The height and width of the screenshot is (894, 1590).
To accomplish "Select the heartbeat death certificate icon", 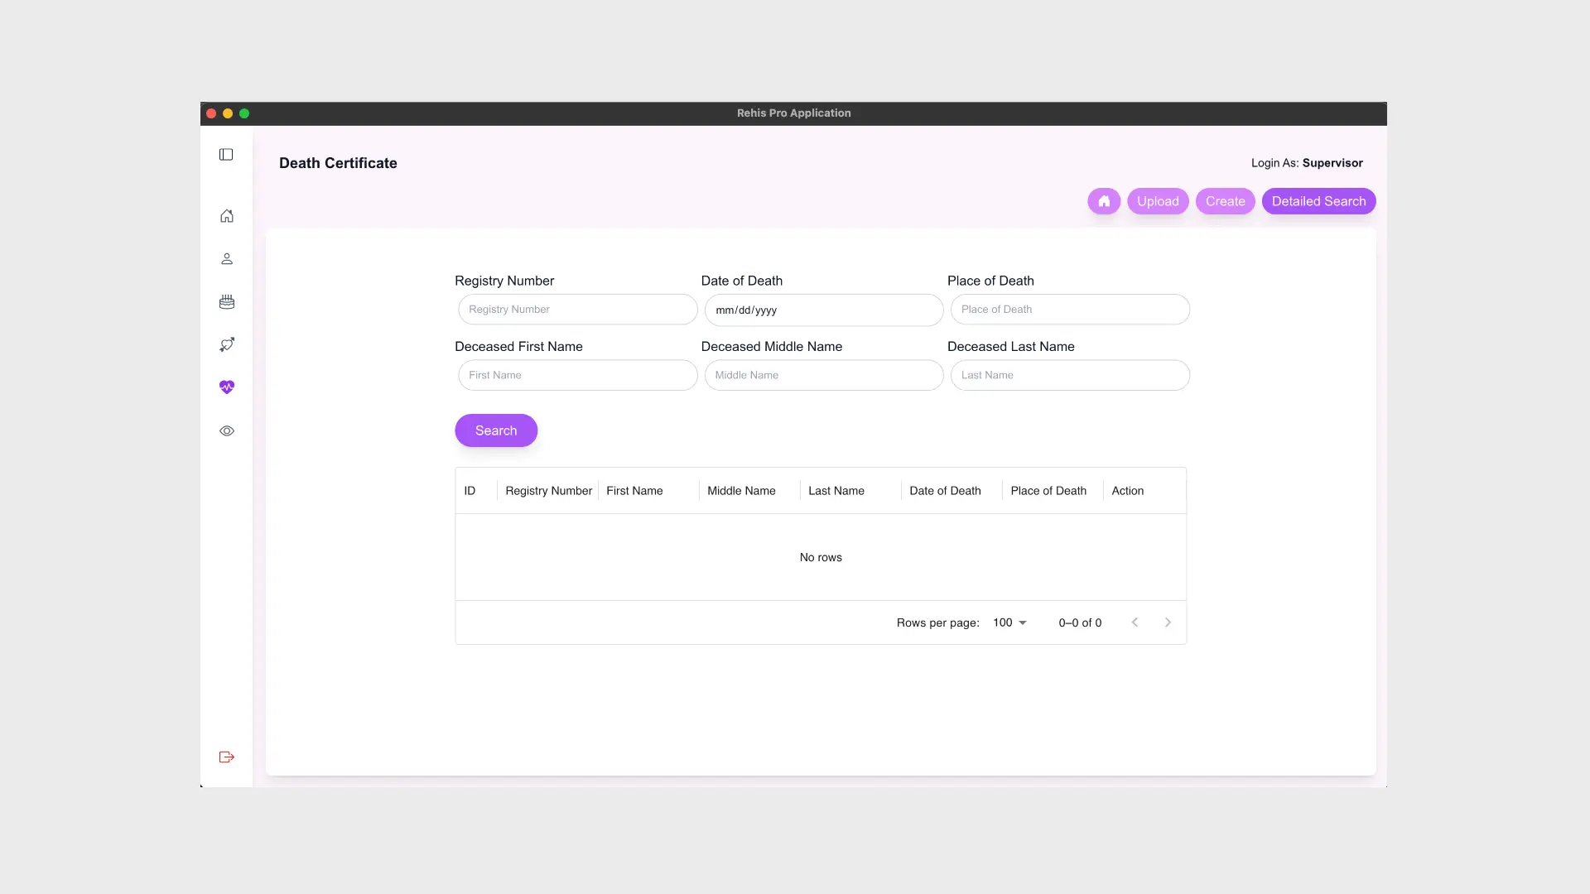I will click(226, 387).
